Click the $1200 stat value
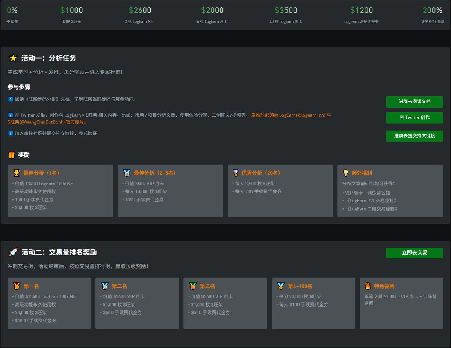The image size is (451, 348). [362, 11]
